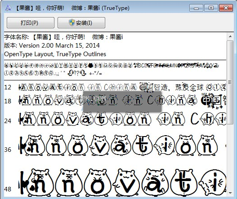Click the size label 24
The height and width of the screenshot is (199, 237).
[8, 121]
